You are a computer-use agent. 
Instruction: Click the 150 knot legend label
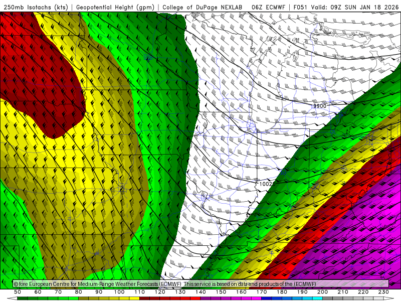pos(221,292)
